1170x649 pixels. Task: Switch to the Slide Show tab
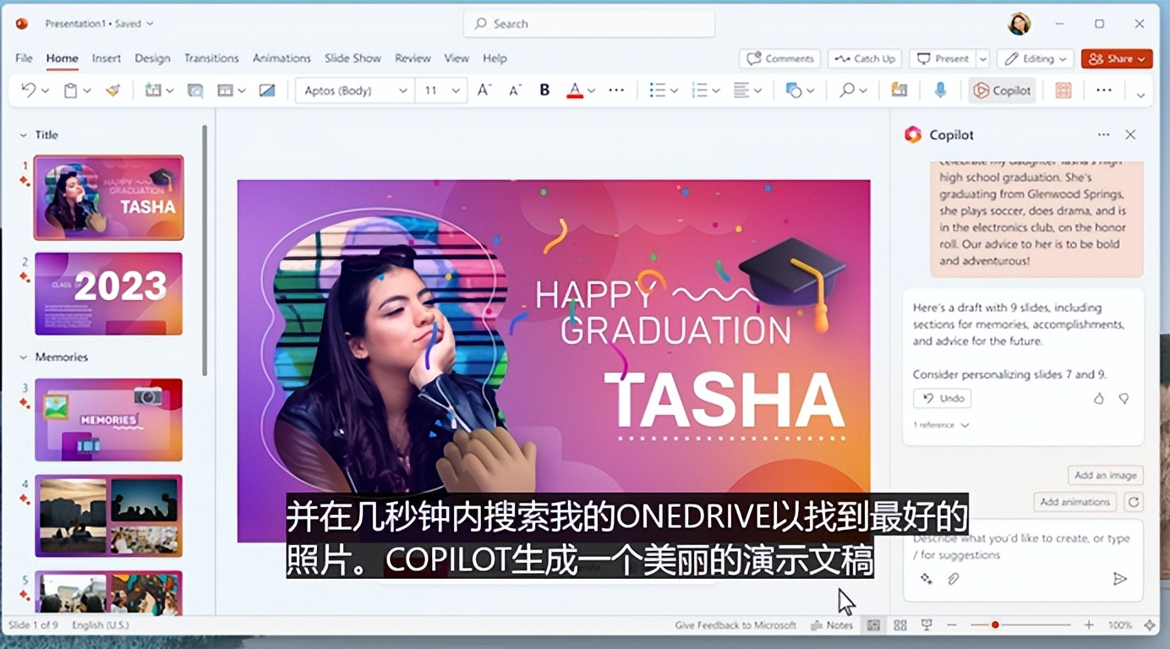(x=353, y=58)
